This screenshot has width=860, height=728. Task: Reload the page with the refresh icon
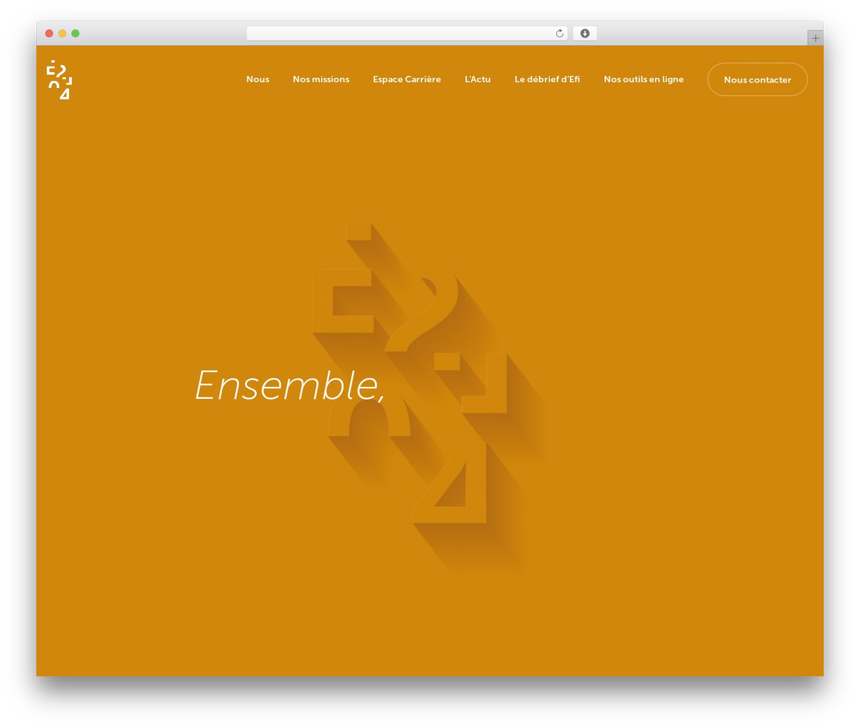tap(559, 34)
